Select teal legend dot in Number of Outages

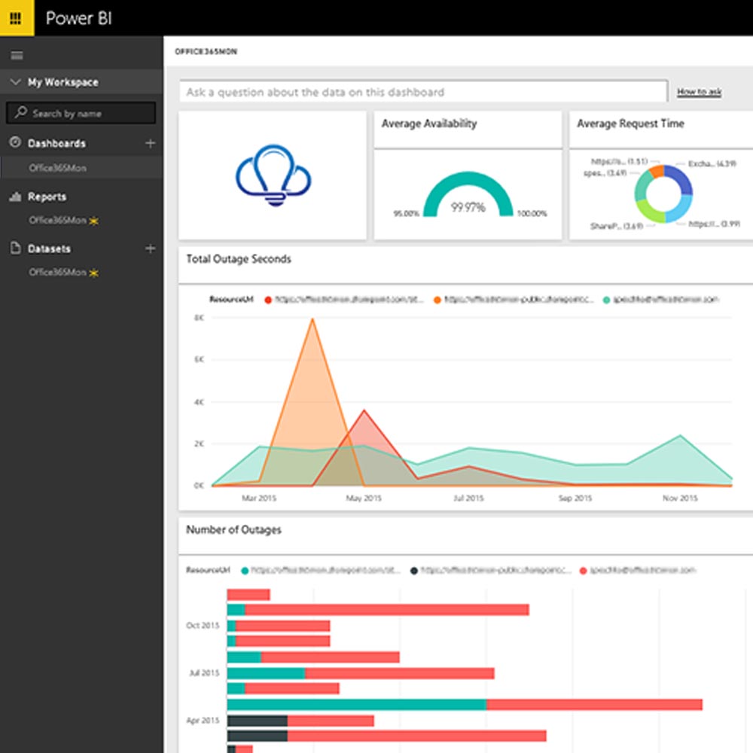[245, 571]
